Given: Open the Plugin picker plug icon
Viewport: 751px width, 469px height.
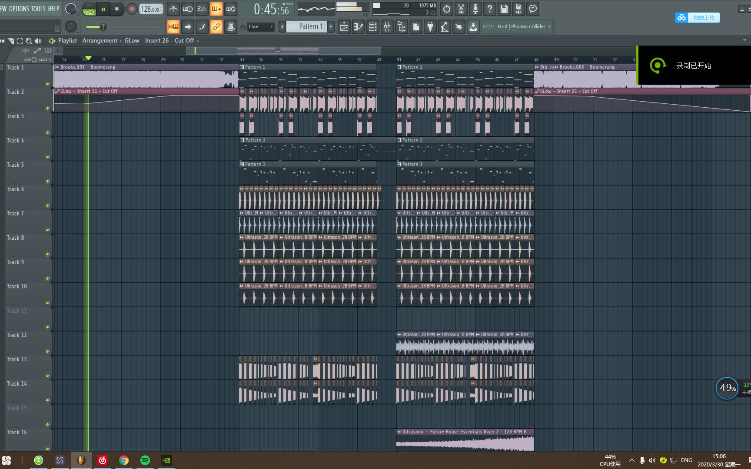Looking at the screenshot, I should pyautogui.click(x=430, y=27).
